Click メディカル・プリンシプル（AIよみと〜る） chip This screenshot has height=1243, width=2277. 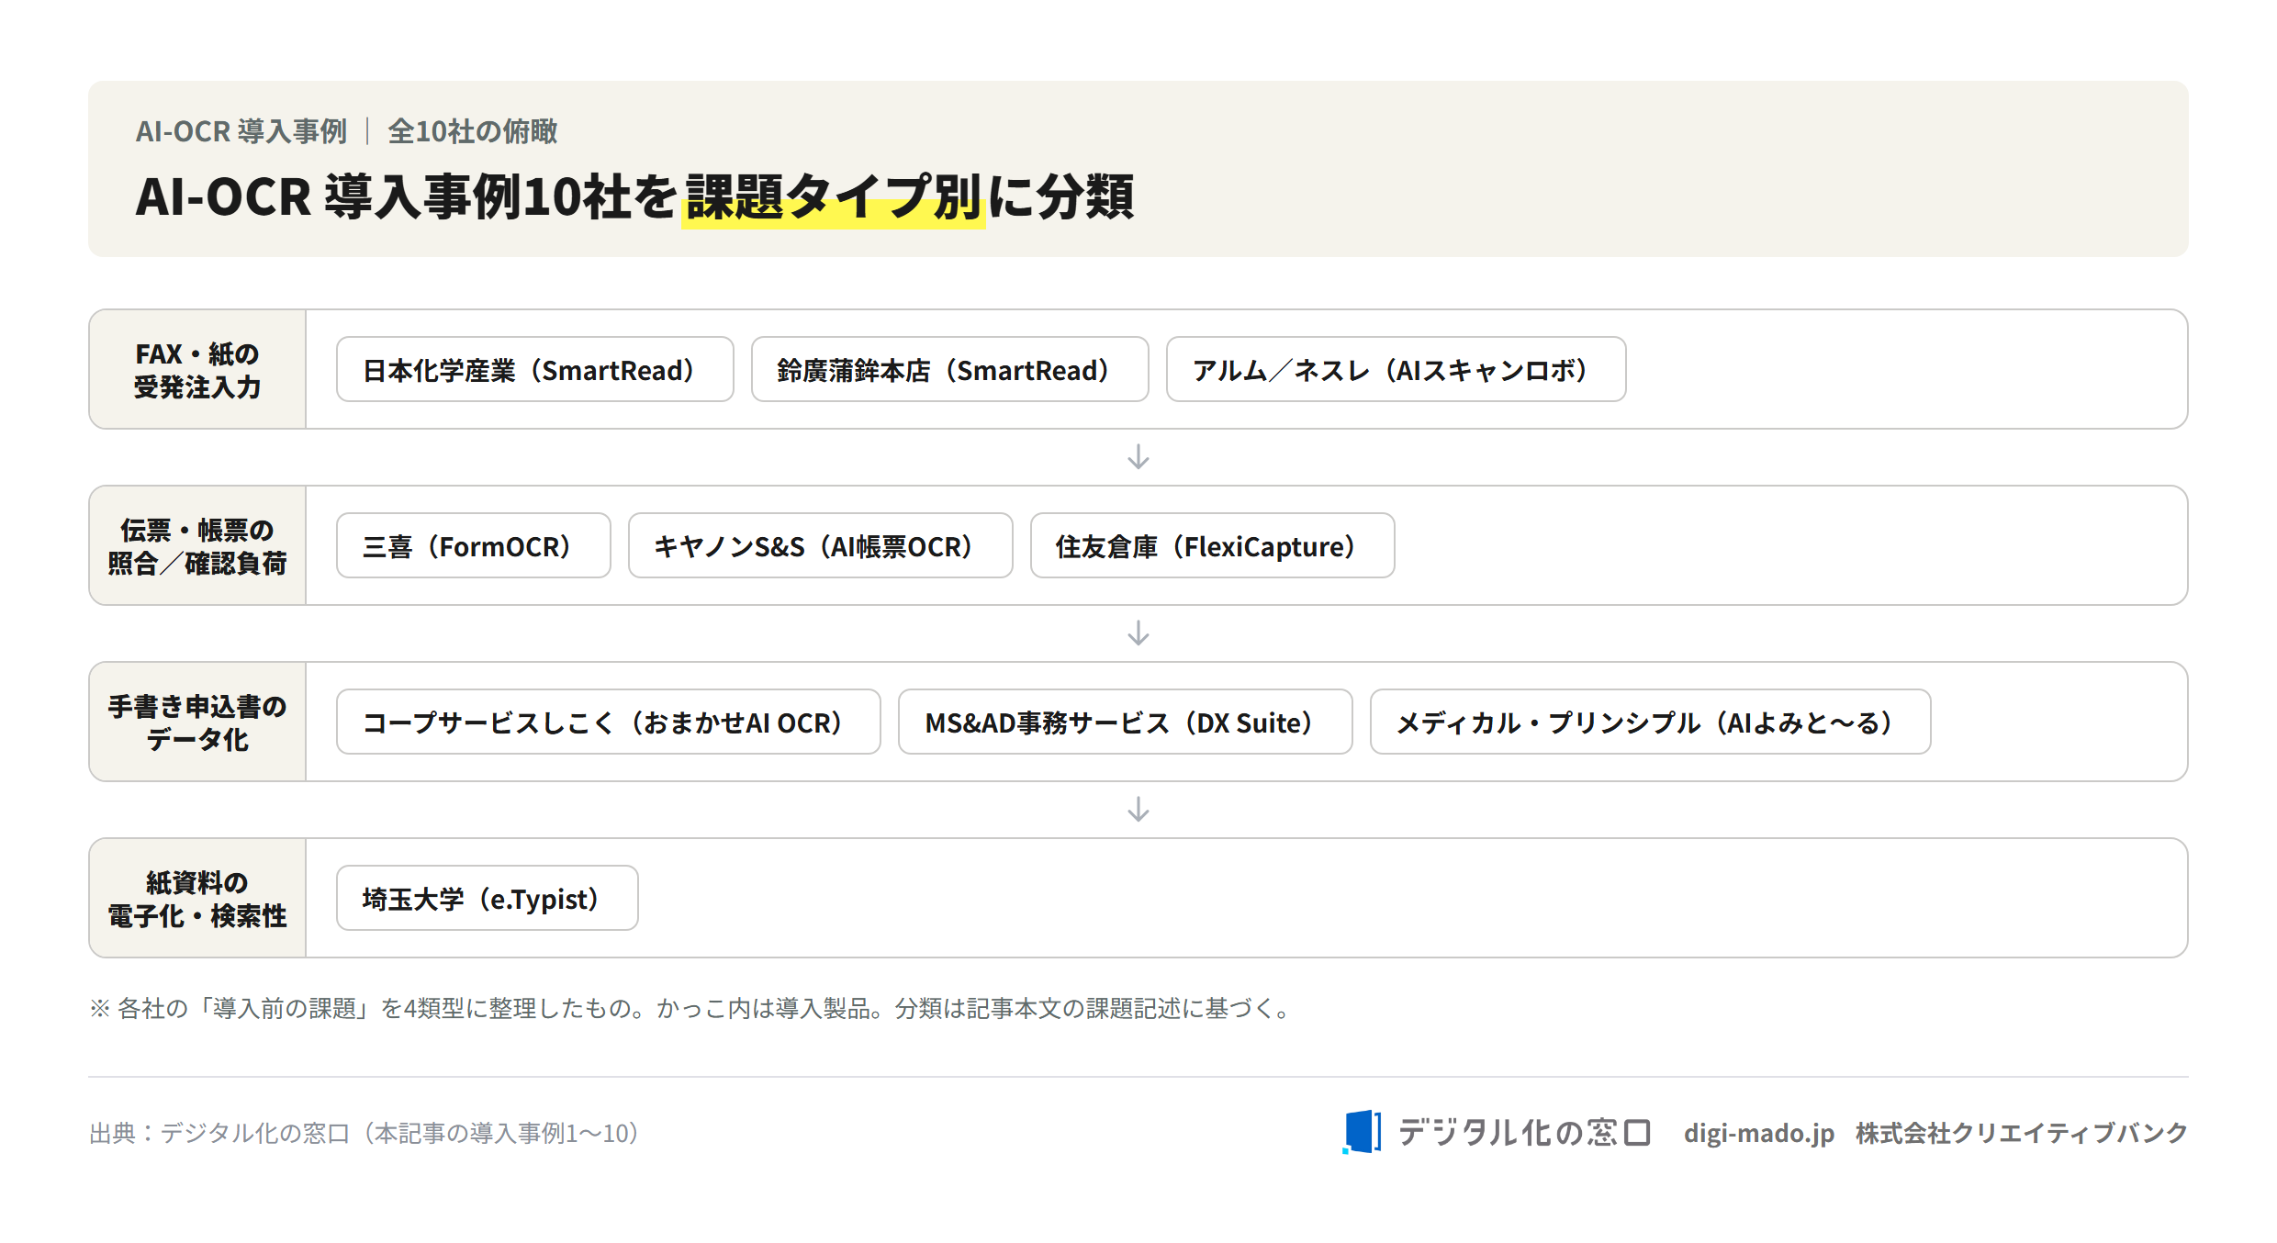[x=1650, y=722]
